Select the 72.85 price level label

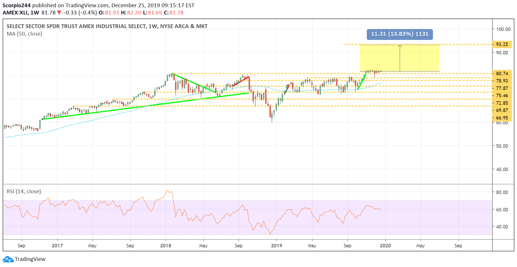(502, 103)
